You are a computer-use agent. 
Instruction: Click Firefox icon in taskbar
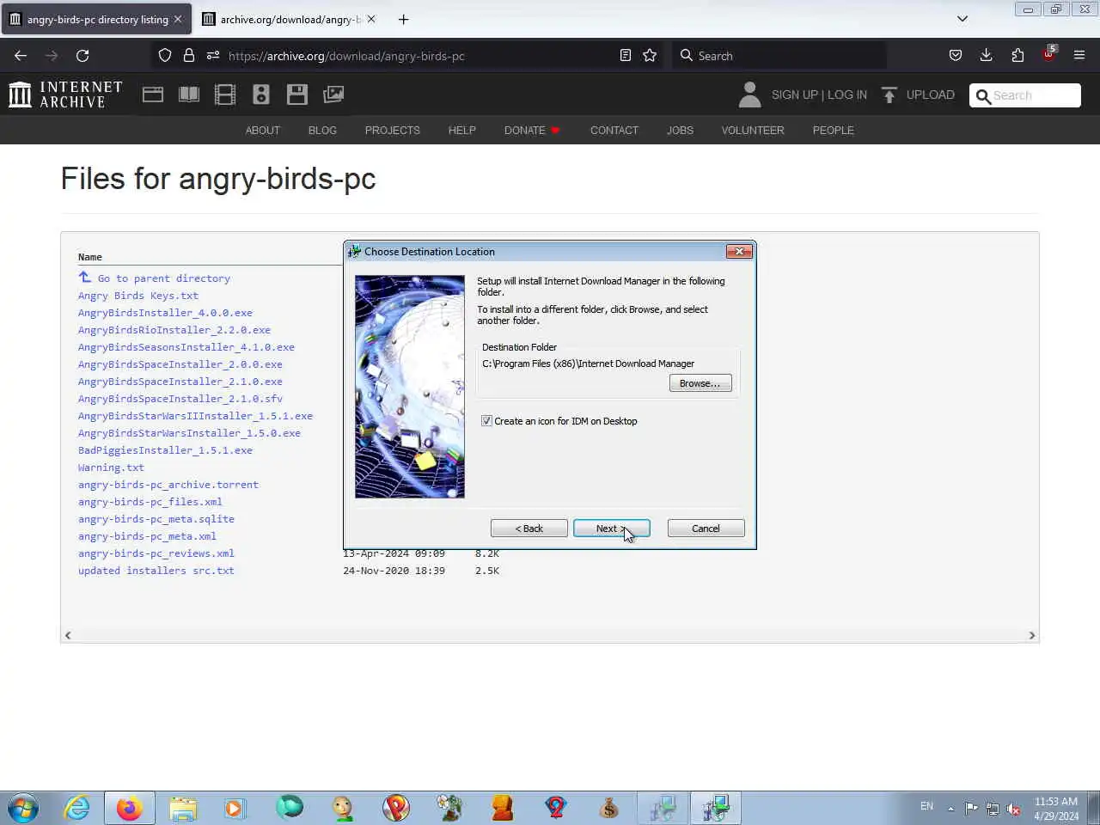click(x=130, y=808)
